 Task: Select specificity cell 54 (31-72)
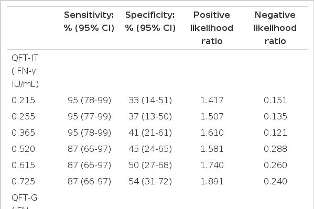click(x=150, y=181)
